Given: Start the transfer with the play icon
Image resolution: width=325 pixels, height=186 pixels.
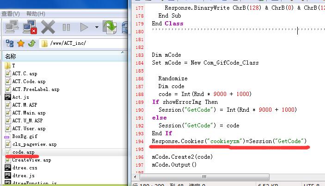Looking at the screenshot, I should pos(84,28).
